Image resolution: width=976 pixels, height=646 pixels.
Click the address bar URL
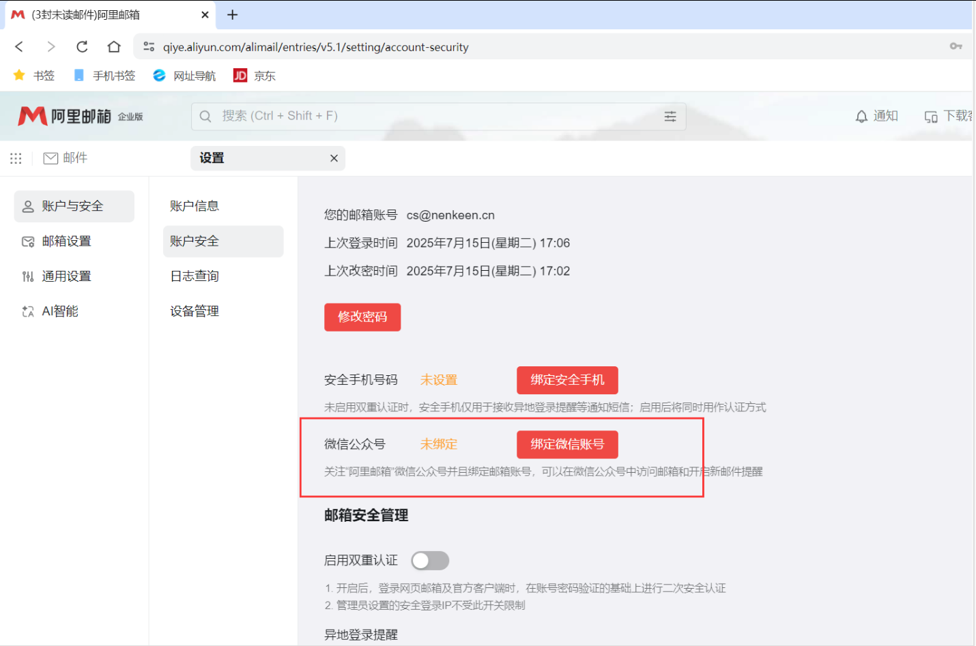pos(316,47)
